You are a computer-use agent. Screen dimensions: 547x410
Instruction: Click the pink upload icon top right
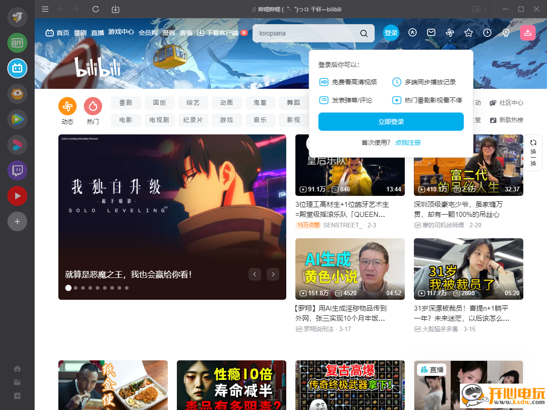(527, 32)
